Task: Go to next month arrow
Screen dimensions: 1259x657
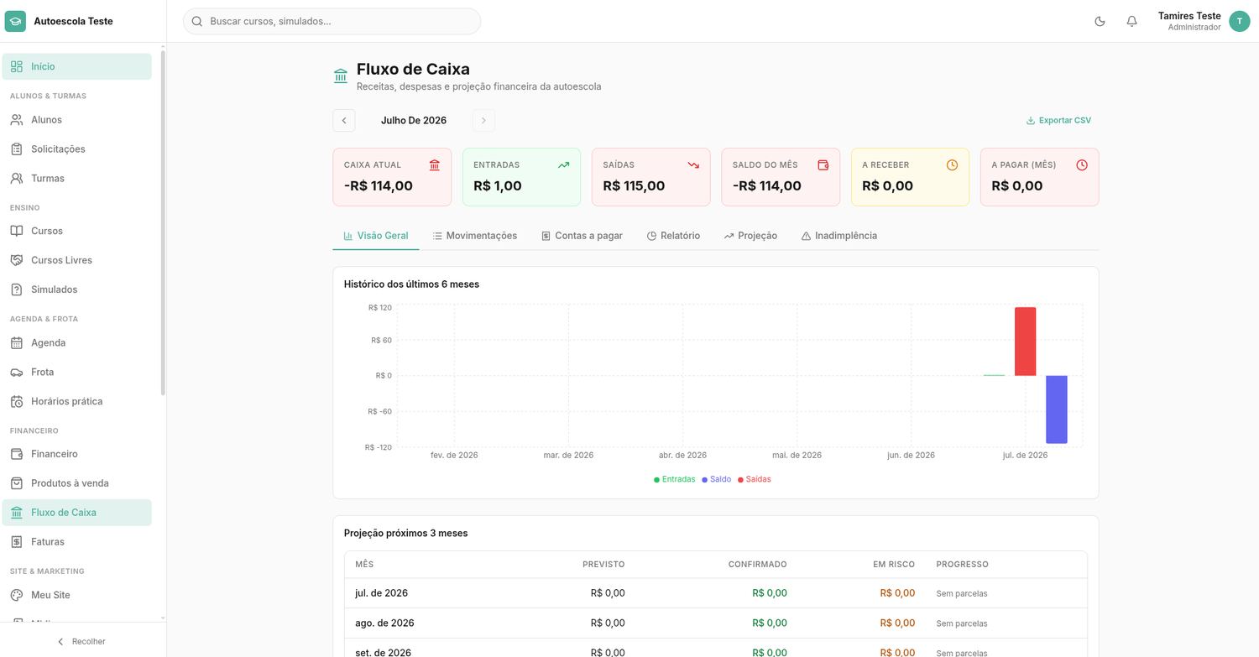Action: (x=483, y=120)
